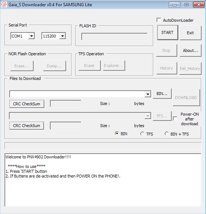The height and width of the screenshot is (214, 206).
Task: Browse for a file with BIN... button
Action: coord(162,94)
